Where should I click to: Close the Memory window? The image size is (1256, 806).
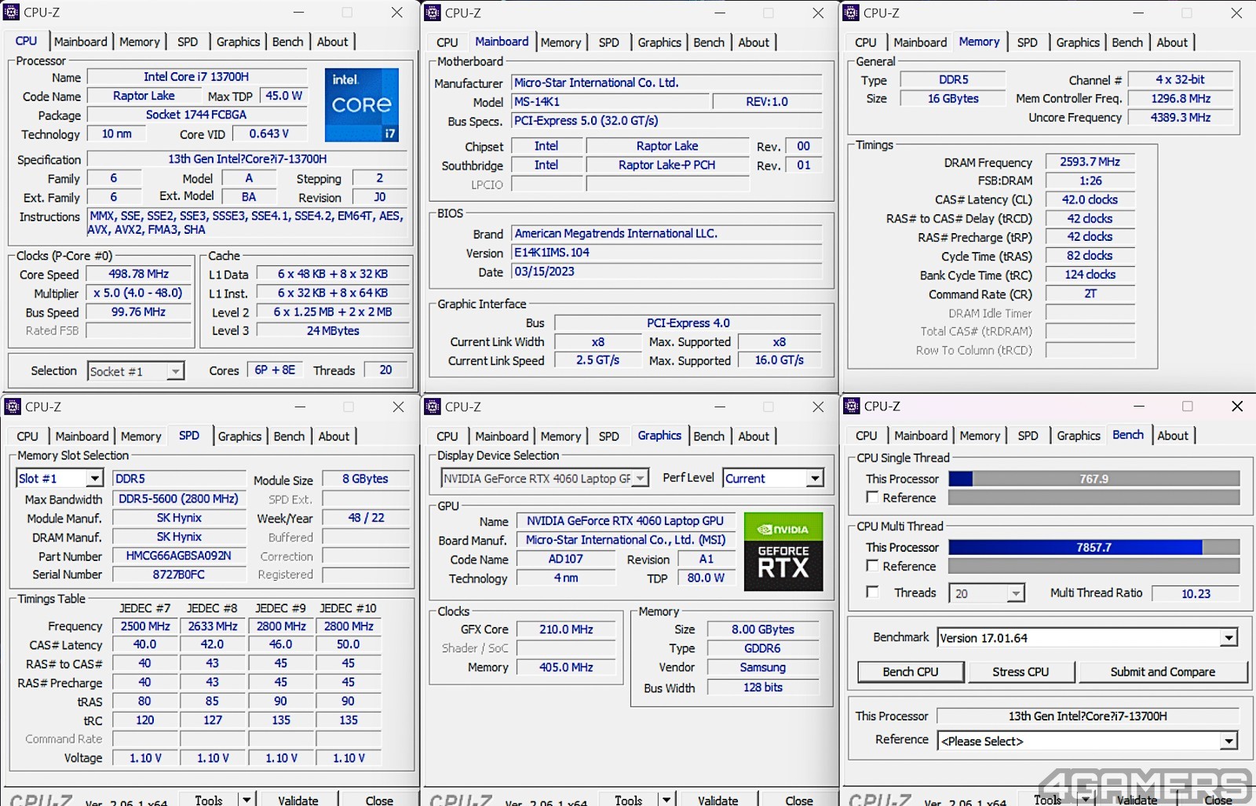click(x=1236, y=13)
